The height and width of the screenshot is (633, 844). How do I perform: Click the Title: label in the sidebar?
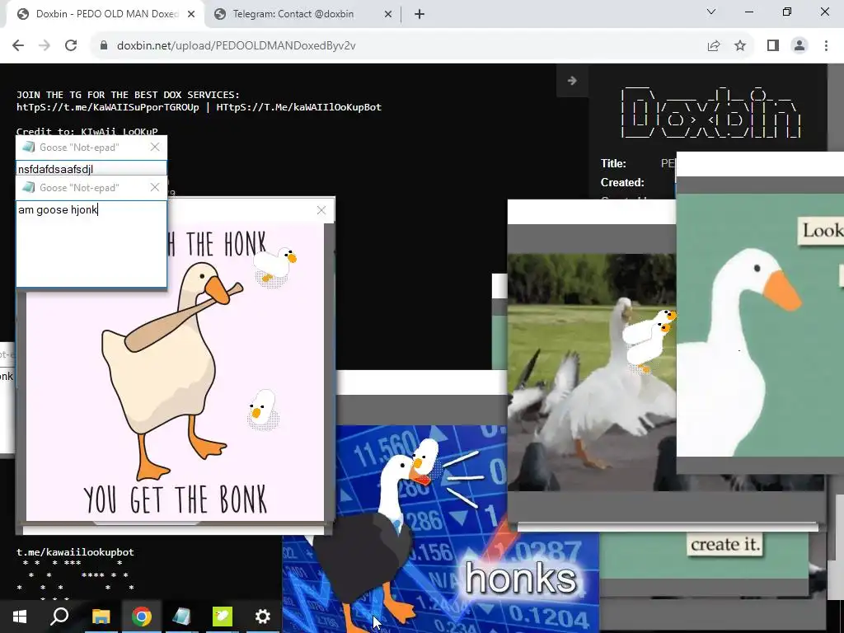point(613,163)
